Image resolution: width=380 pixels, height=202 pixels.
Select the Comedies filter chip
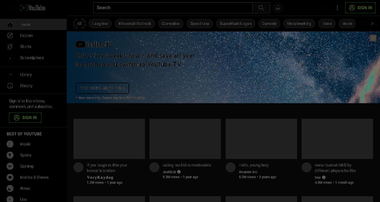click(x=171, y=24)
